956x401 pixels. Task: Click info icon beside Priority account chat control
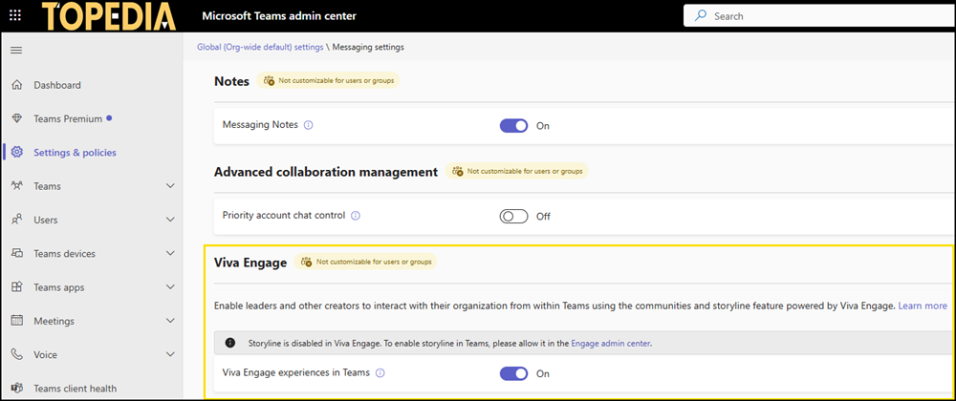click(x=356, y=216)
